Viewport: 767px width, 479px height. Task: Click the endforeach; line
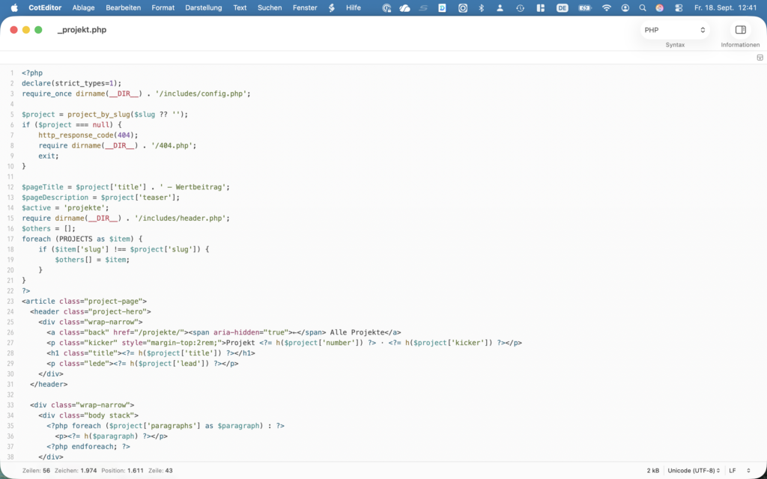[x=88, y=447]
